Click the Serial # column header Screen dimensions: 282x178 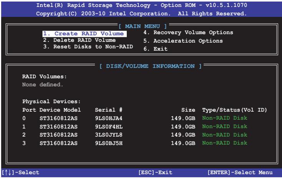[x=109, y=110]
